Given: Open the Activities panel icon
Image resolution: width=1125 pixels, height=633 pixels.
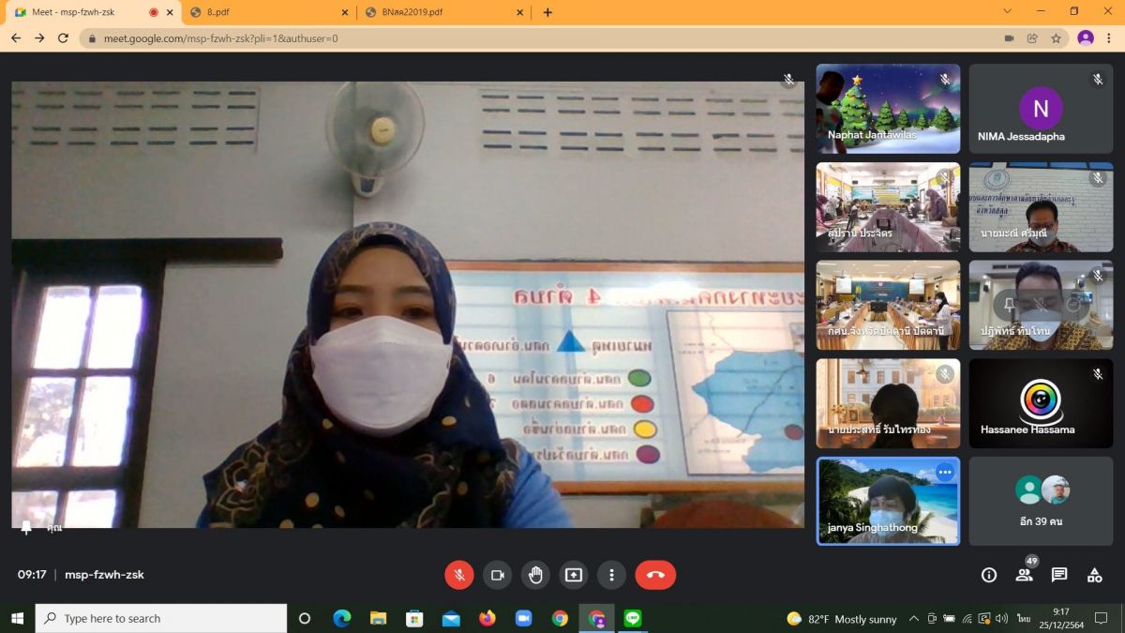Looking at the screenshot, I should coord(1094,575).
